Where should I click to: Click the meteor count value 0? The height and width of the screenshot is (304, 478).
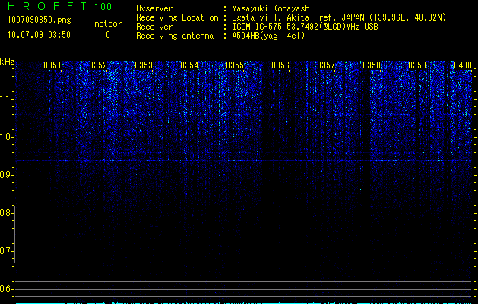108,35
